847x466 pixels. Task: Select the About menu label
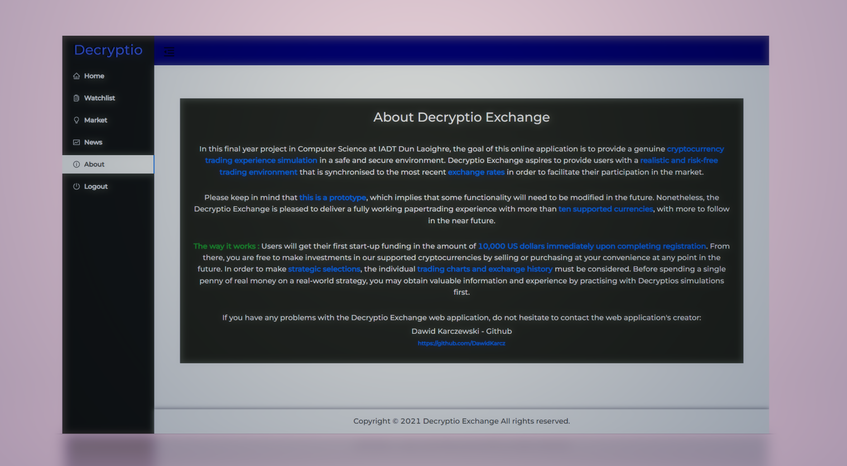(94, 165)
